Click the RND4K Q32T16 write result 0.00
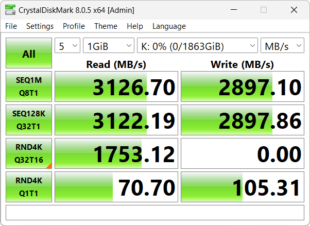The image size is (310, 226). tap(243, 153)
